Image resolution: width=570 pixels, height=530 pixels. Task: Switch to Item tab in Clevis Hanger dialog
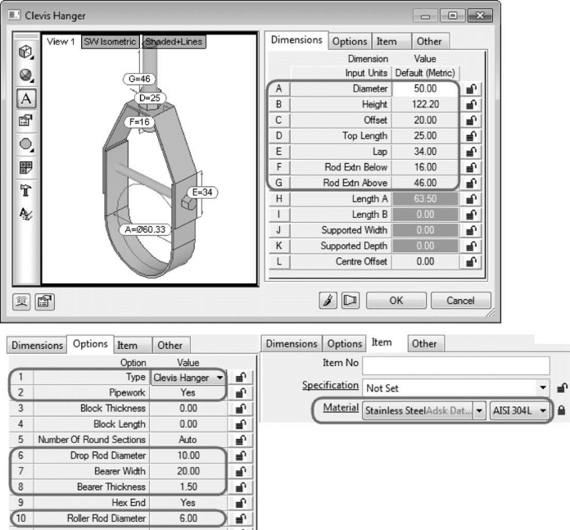coord(391,42)
